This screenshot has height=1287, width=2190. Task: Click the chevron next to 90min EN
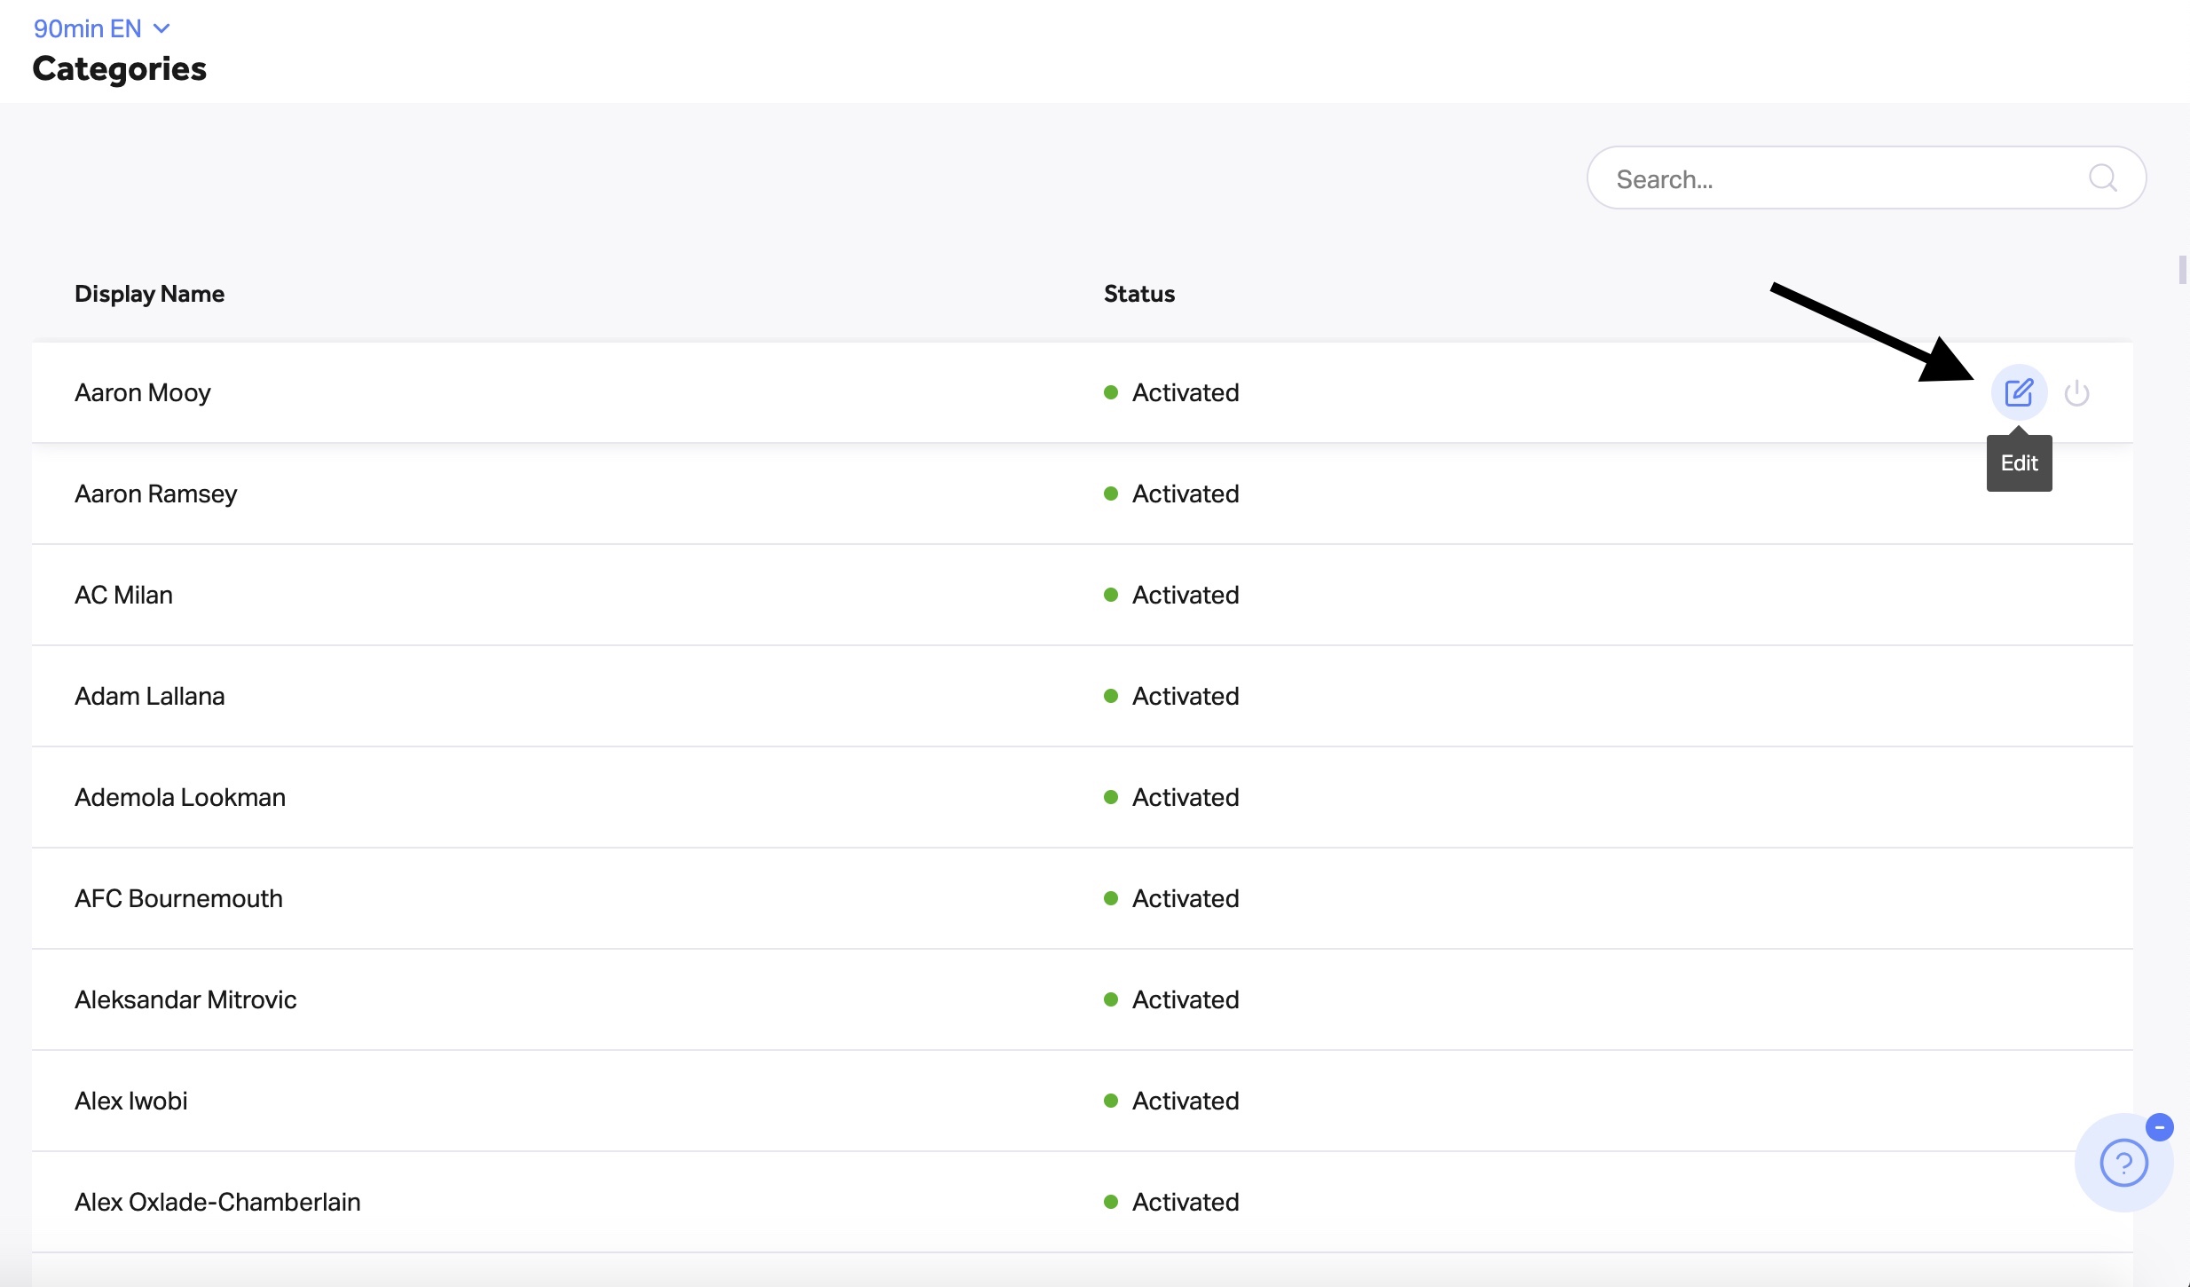pyautogui.click(x=161, y=28)
